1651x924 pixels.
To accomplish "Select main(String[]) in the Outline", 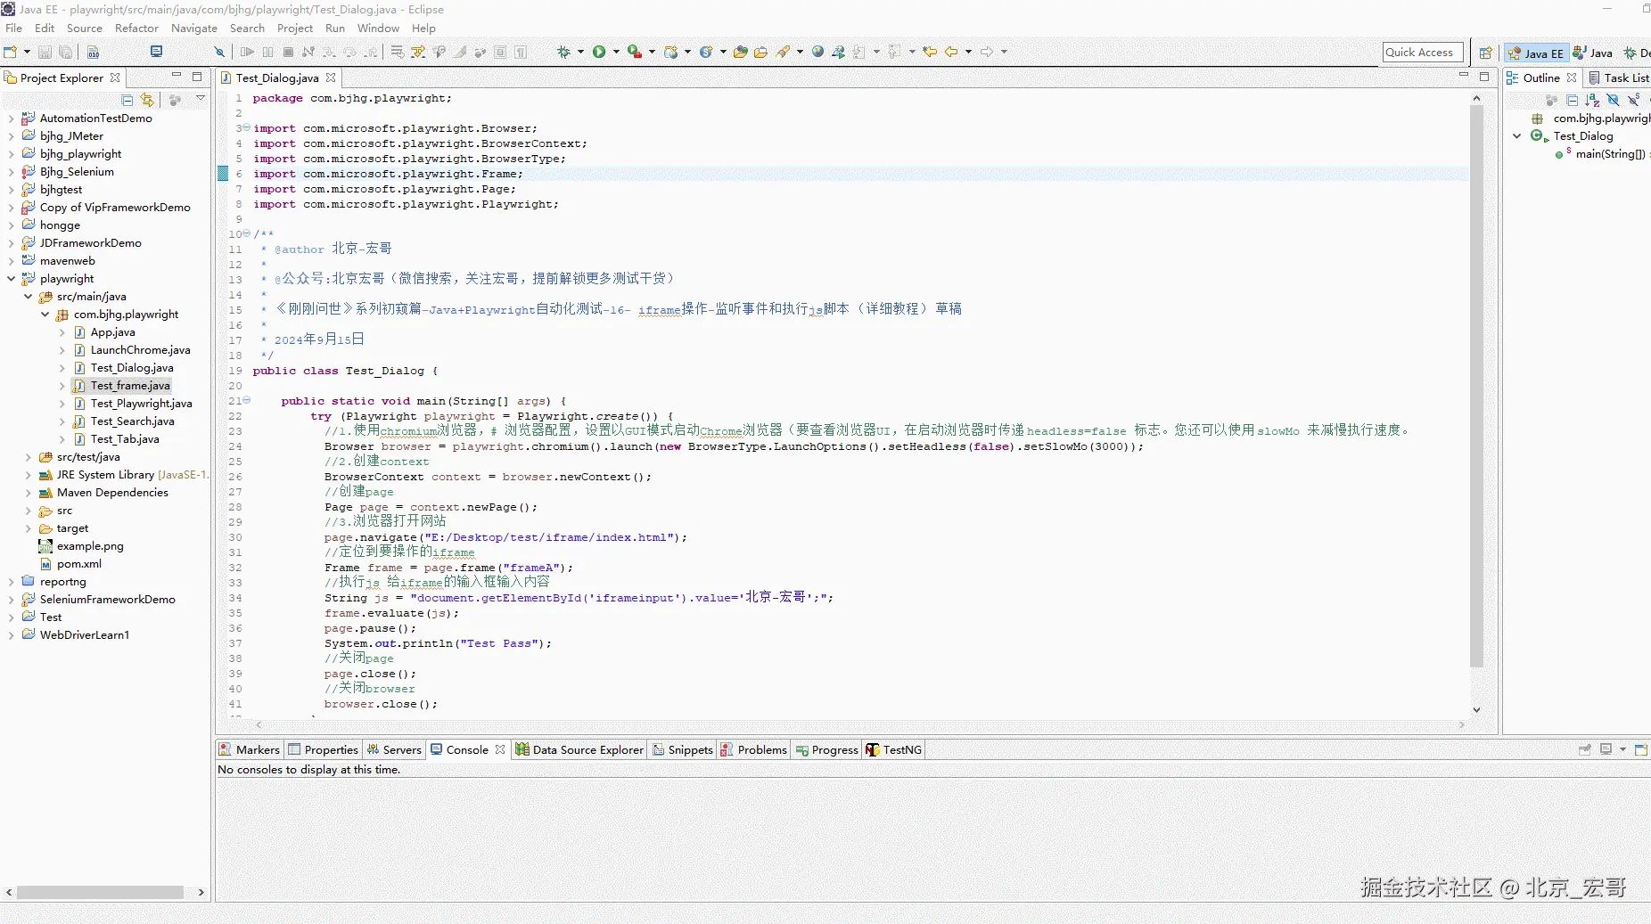I will pyautogui.click(x=1610, y=154).
